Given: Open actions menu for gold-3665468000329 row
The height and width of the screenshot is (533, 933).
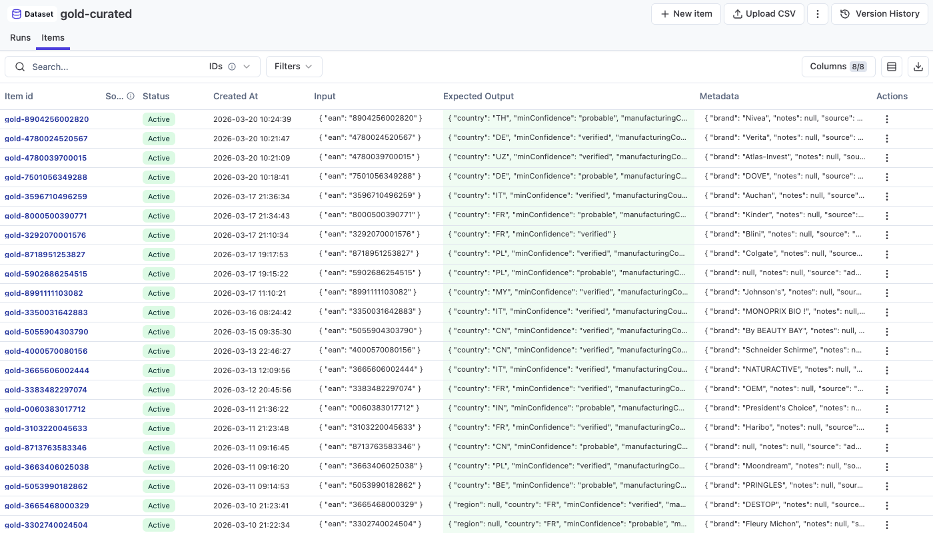Looking at the screenshot, I should 886,506.
